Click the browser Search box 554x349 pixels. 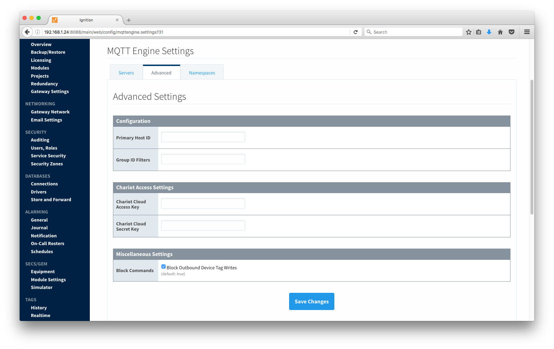coord(413,32)
